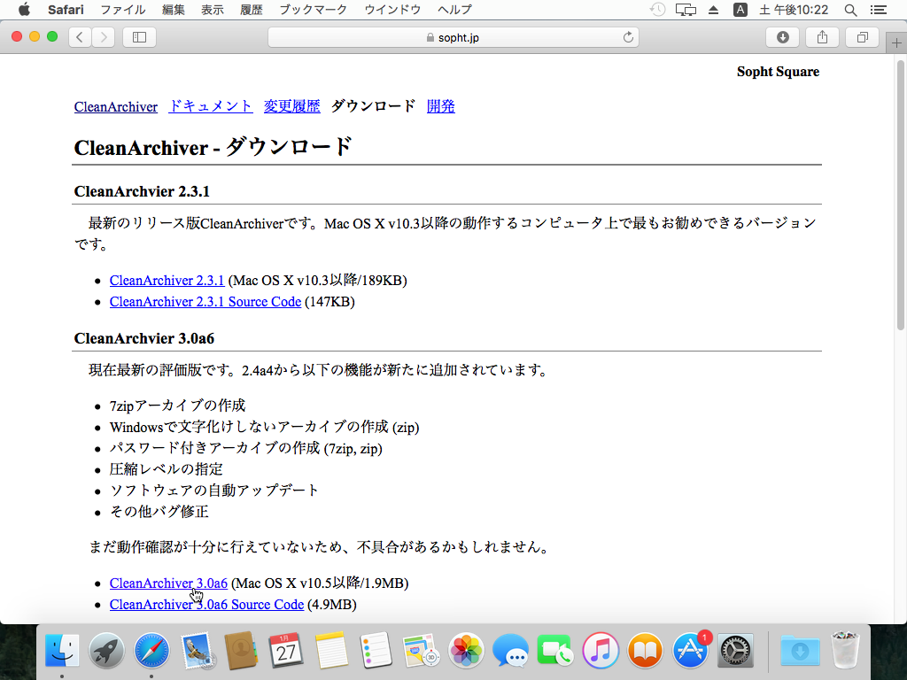Image resolution: width=907 pixels, height=680 pixels.
Task: Open FaceTime in the Dock
Action: coord(554,651)
